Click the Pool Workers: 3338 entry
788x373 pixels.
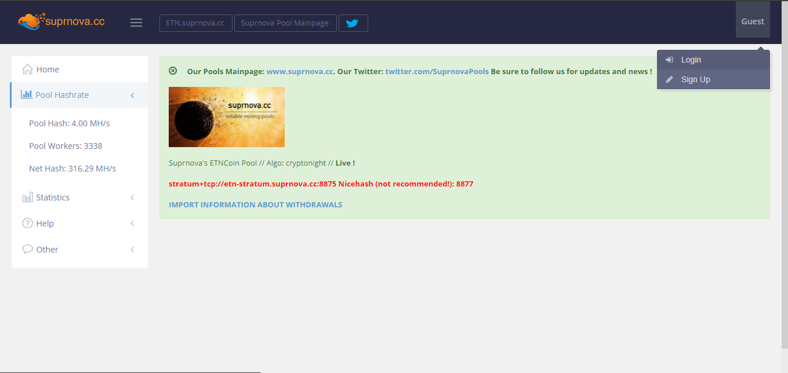click(66, 146)
